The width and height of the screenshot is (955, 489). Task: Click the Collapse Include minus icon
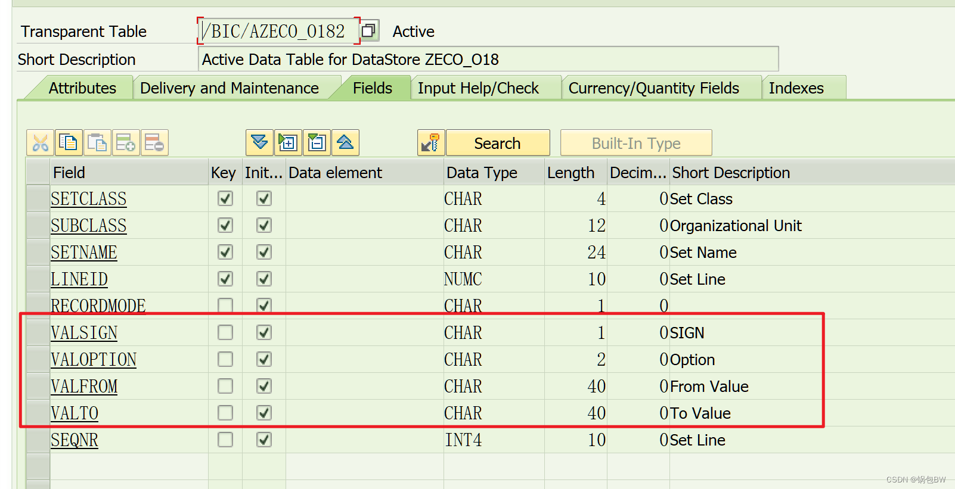[317, 143]
